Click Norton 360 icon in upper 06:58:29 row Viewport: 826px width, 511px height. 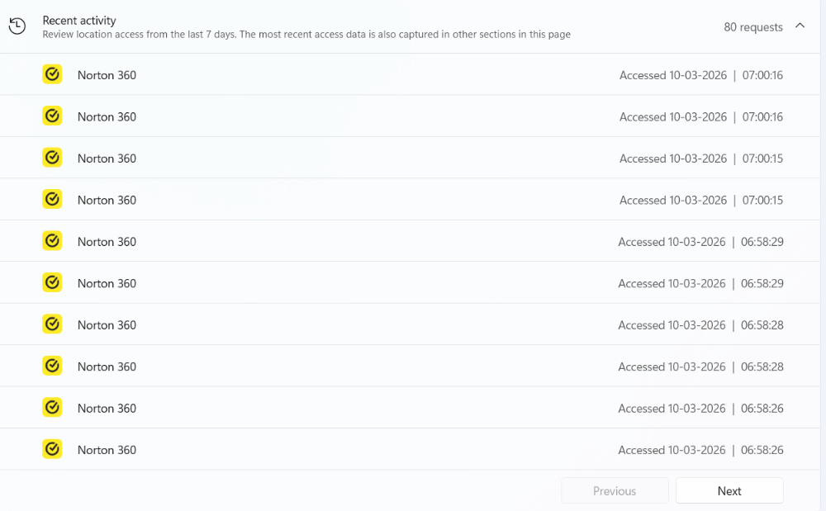(52, 240)
